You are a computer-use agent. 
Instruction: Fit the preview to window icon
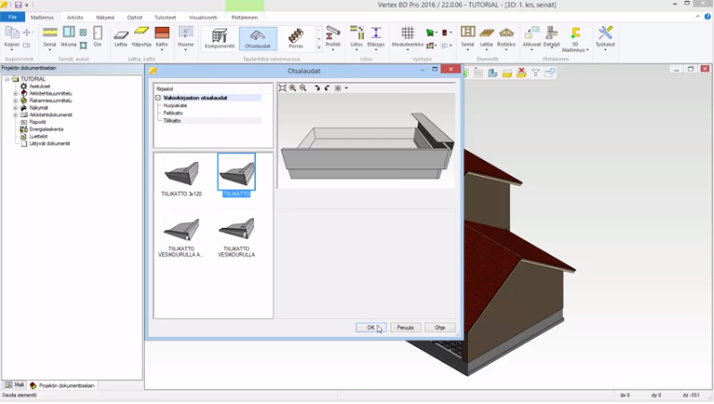coord(283,88)
